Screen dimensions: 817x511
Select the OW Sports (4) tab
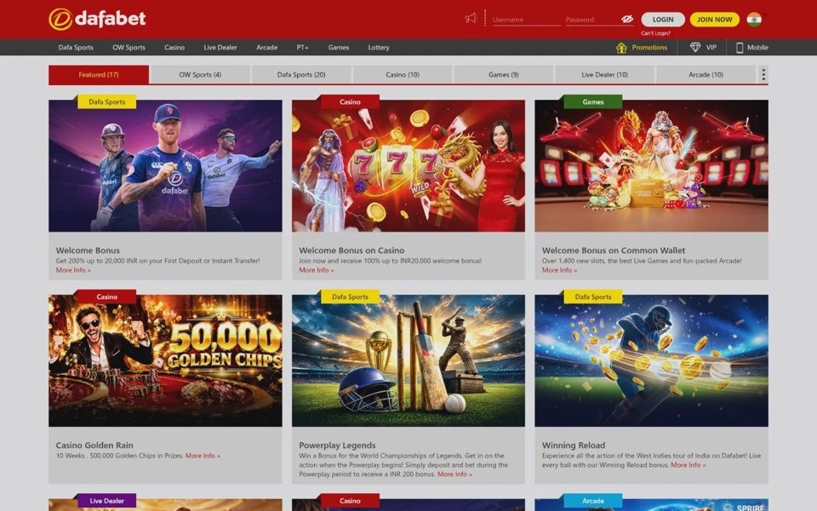click(x=200, y=75)
